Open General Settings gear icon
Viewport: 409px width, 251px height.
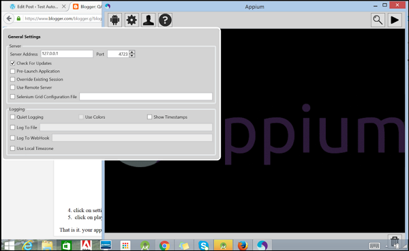132,20
